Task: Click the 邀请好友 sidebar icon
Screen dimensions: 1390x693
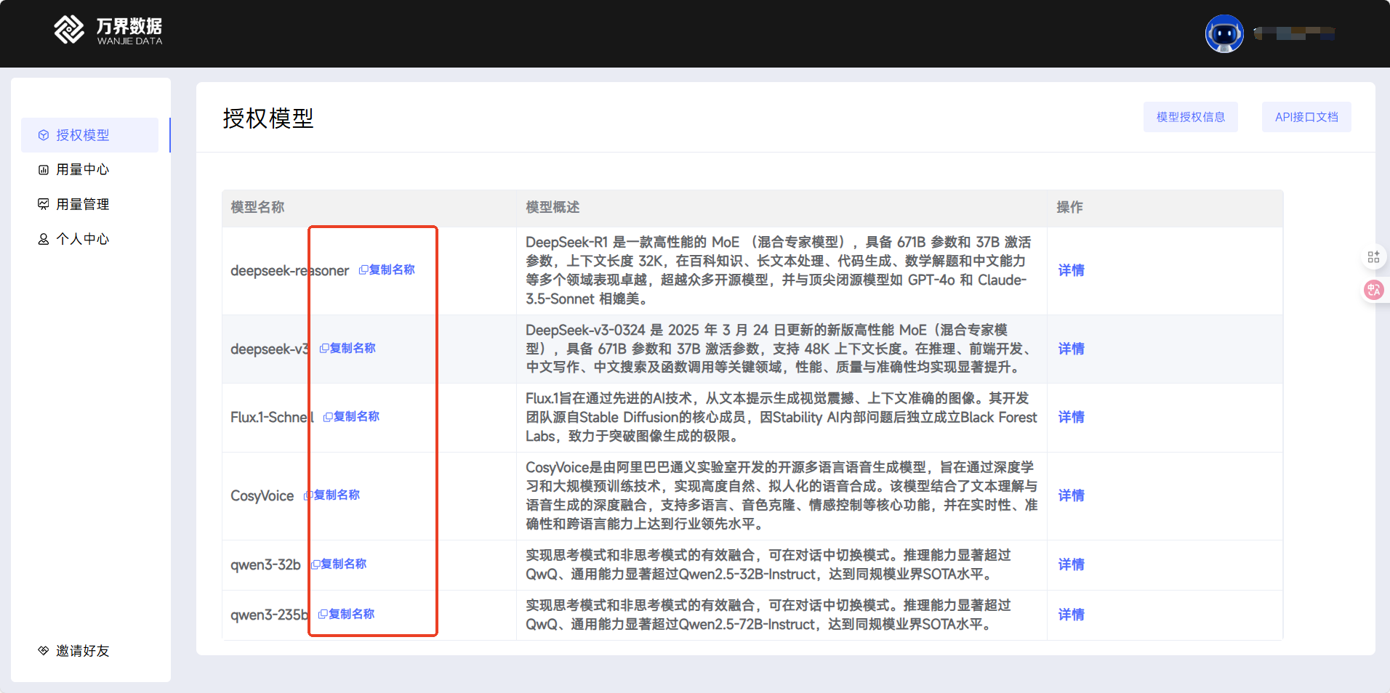Action: pos(44,651)
